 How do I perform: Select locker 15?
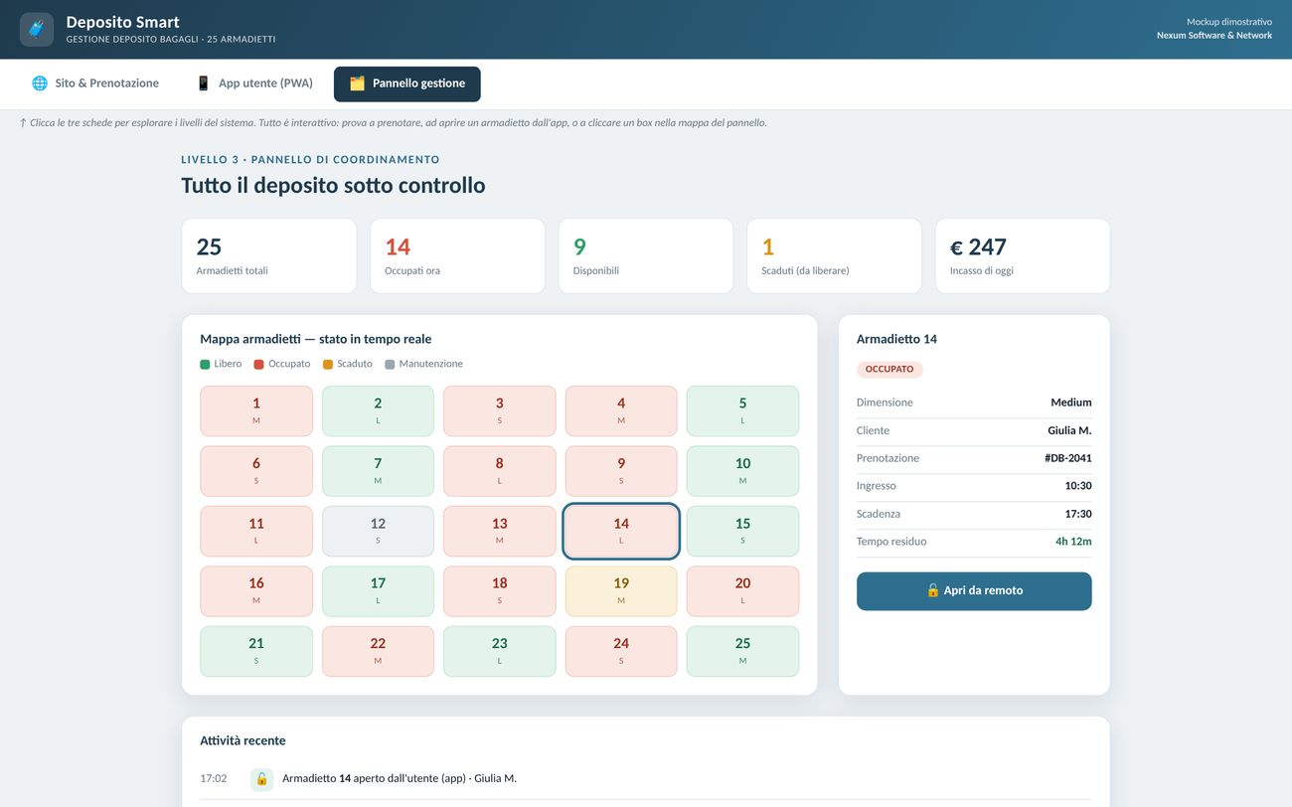[x=742, y=532]
